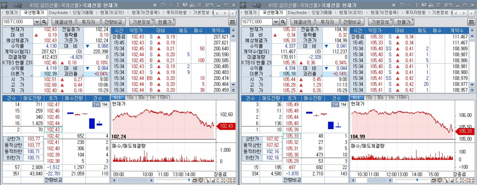477x185 pixels.
Task: Click the 잔량비교 button in the left window toolbar
Action: pyautogui.click(x=114, y=22)
